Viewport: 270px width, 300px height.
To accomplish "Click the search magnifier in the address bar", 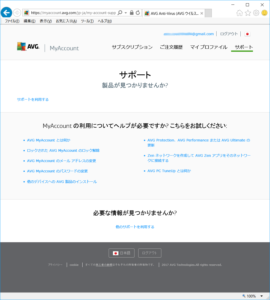I will 120,13.
